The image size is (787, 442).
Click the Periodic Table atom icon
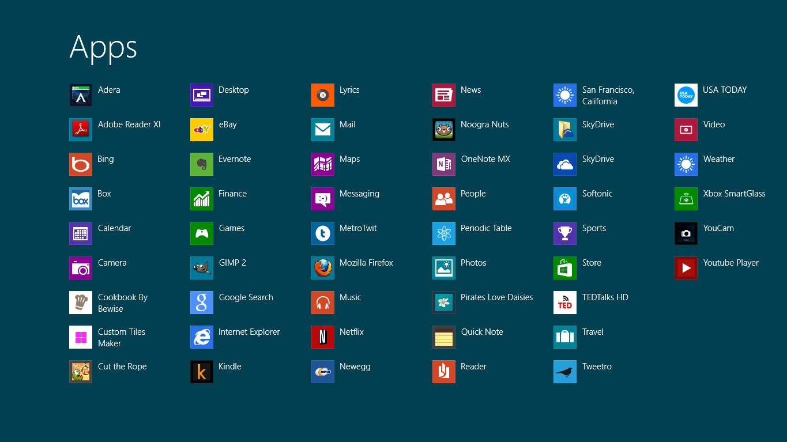click(444, 233)
